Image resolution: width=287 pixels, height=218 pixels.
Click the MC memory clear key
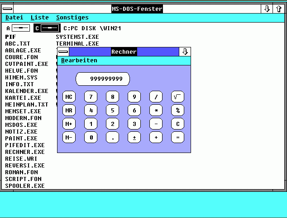(x=69, y=97)
